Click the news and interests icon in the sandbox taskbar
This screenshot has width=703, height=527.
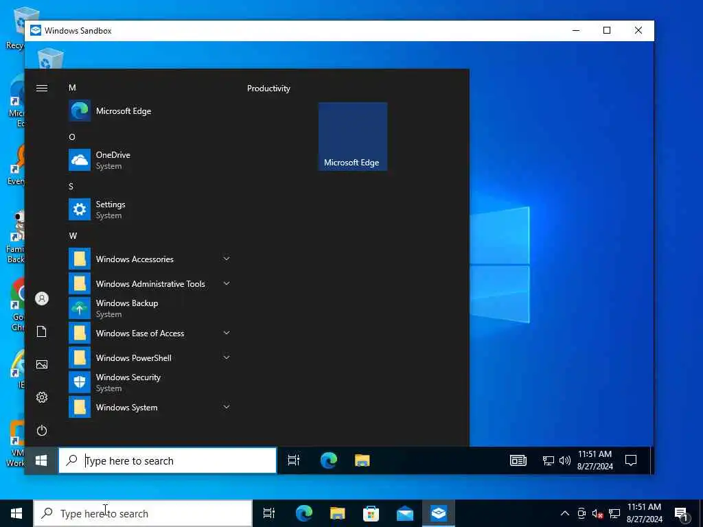[x=518, y=460]
